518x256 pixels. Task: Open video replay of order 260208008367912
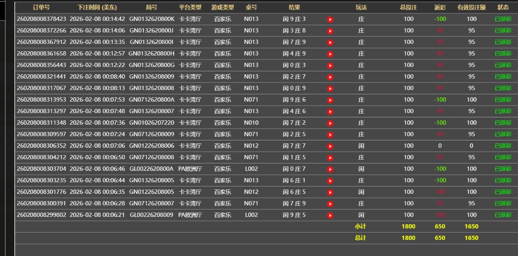pyautogui.click(x=330, y=43)
